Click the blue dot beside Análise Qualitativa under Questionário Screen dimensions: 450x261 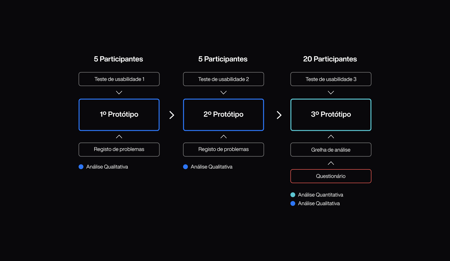tap(293, 203)
